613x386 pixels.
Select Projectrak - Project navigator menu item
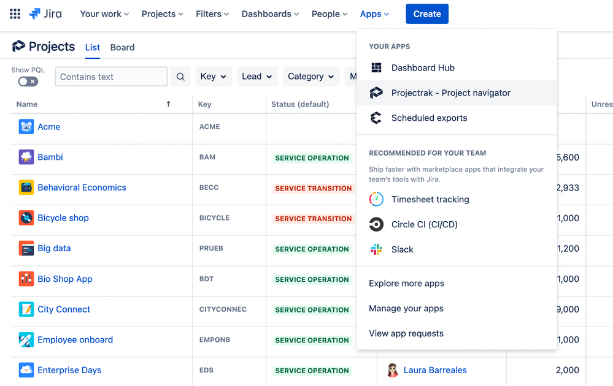point(457,93)
